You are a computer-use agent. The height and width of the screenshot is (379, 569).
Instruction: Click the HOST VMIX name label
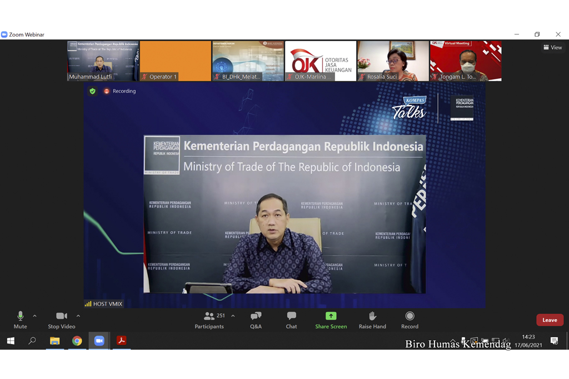pyautogui.click(x=108, y=304)
